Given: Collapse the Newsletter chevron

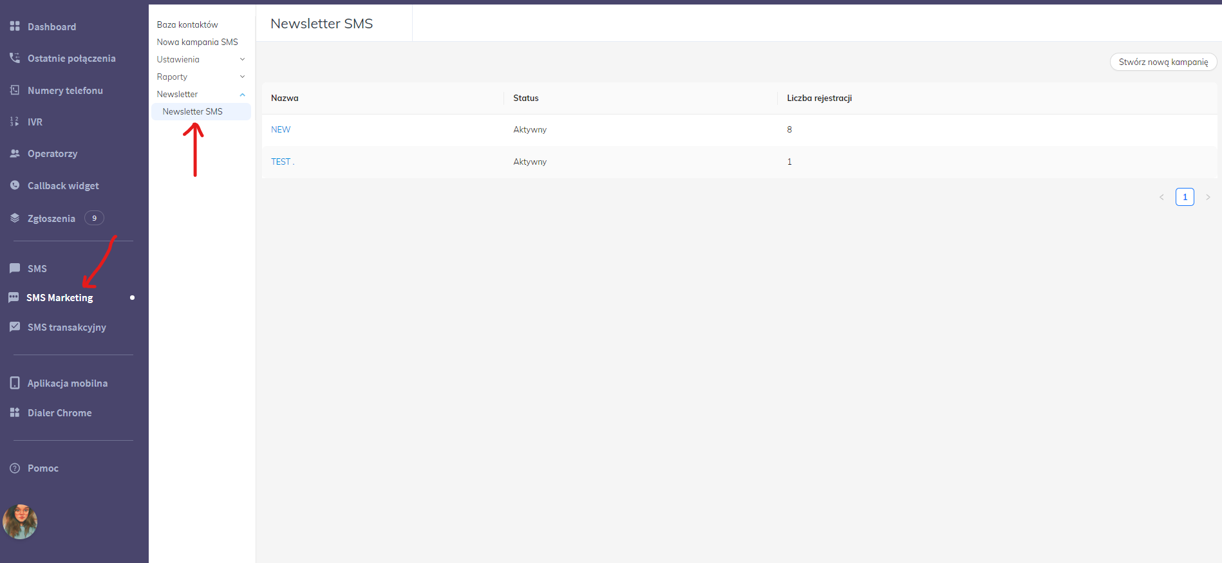Looking at the screenshot, I should (x=243, y=95).
